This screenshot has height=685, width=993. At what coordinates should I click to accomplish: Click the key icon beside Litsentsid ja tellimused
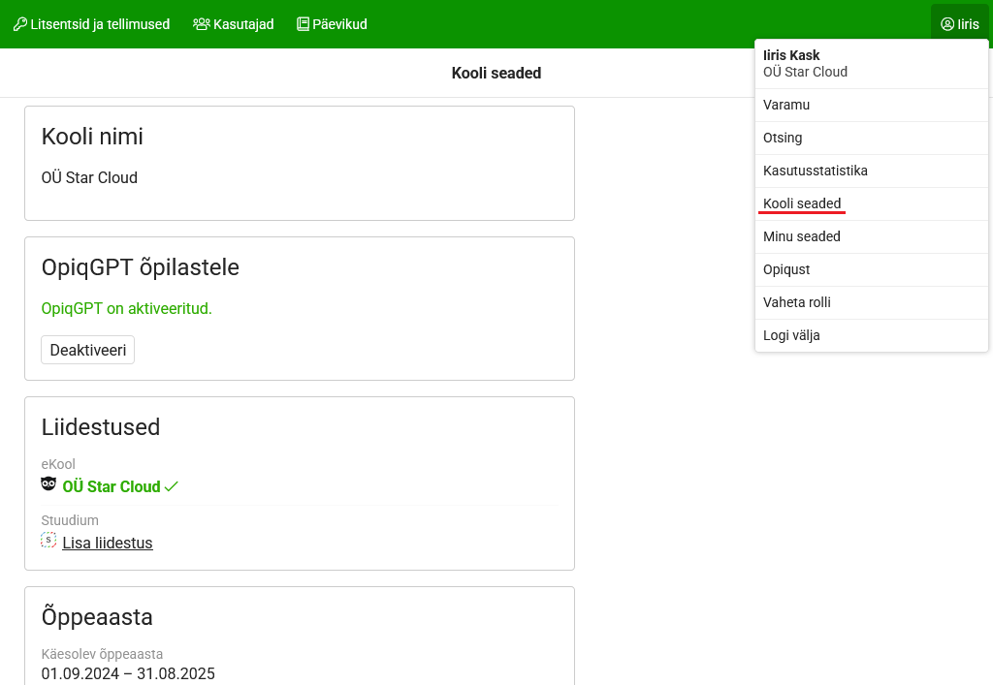click(19, 24)
